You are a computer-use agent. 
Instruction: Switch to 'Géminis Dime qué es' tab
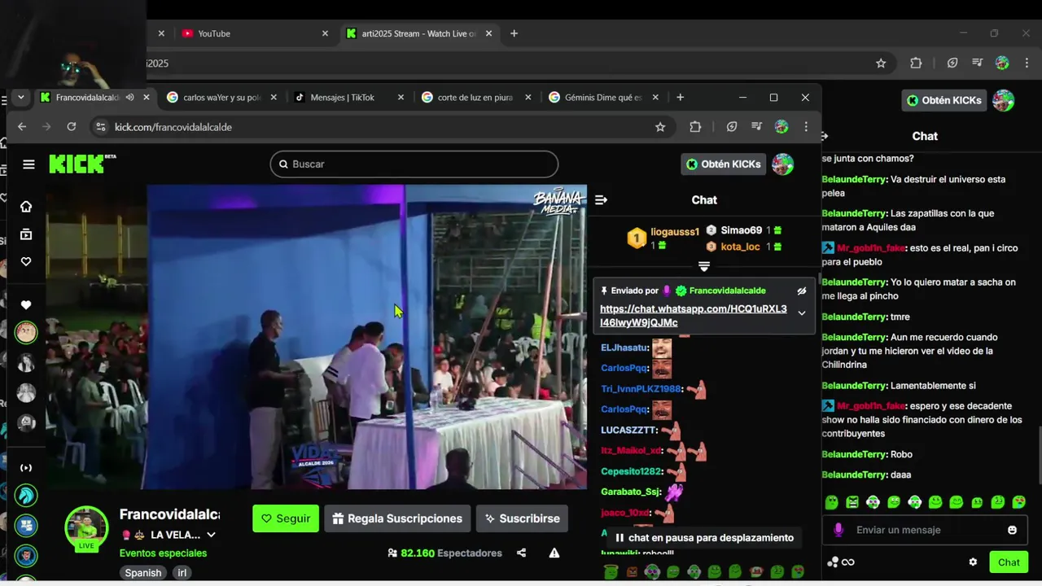pos(603,98)
